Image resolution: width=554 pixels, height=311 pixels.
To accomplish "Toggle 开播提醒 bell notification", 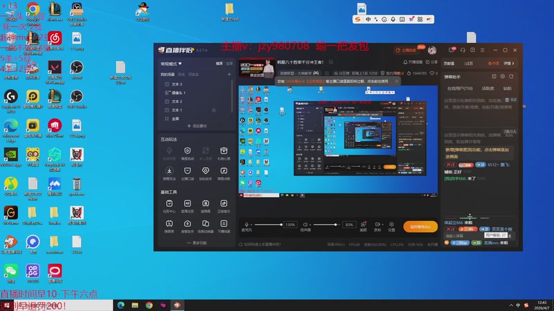I will pos(413,62).
